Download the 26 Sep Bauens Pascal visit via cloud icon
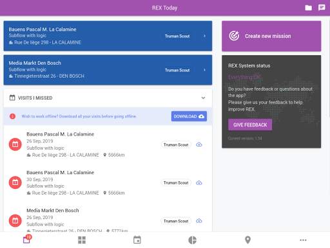 pyautogui.click(x=199, y=145)
